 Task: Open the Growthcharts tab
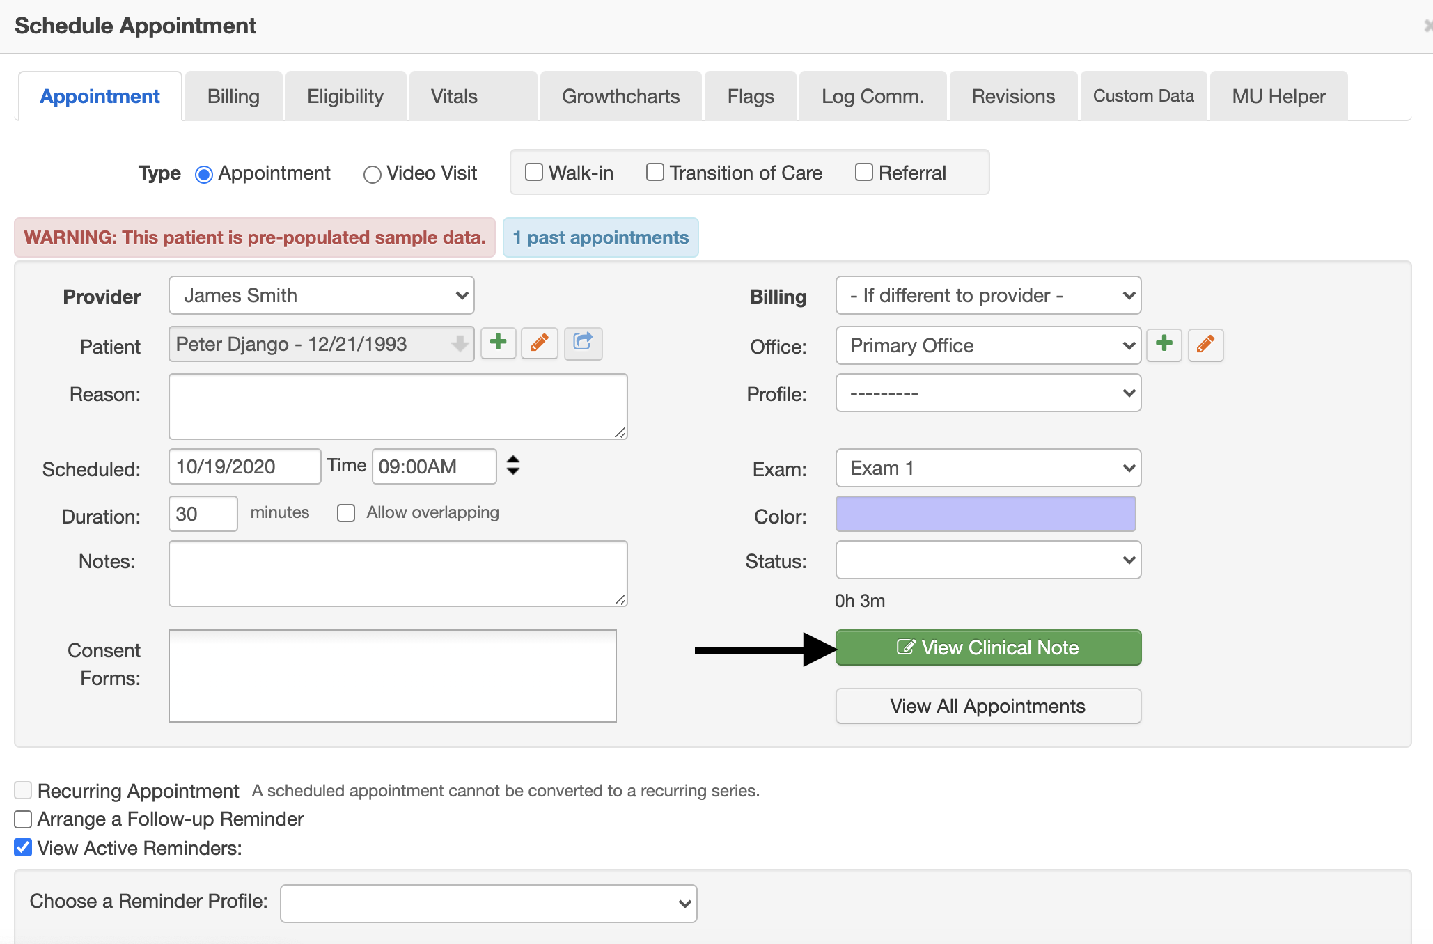click(x=621, y=96)
